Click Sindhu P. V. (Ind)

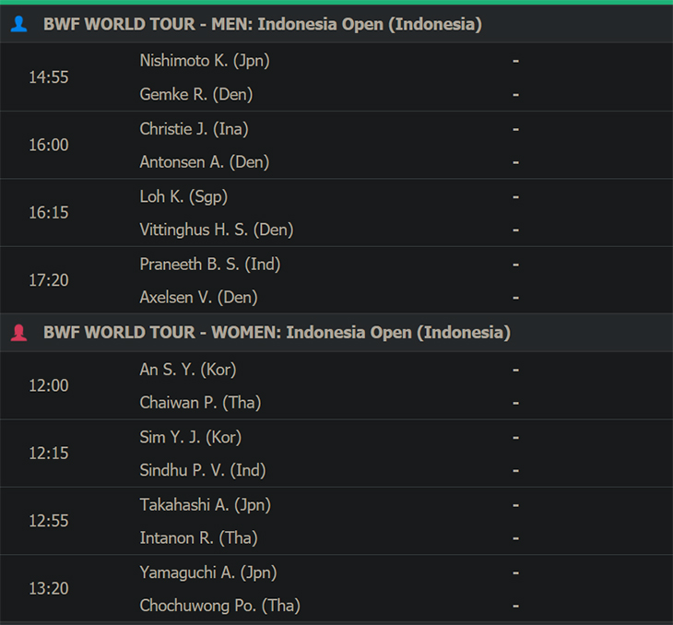[x=203, y=470]
